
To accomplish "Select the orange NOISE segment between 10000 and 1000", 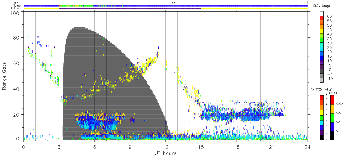I will [x=332, y=109].
